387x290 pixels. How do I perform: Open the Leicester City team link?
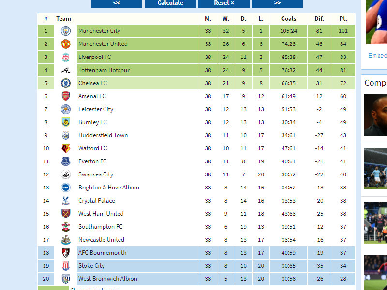[96, 109]
